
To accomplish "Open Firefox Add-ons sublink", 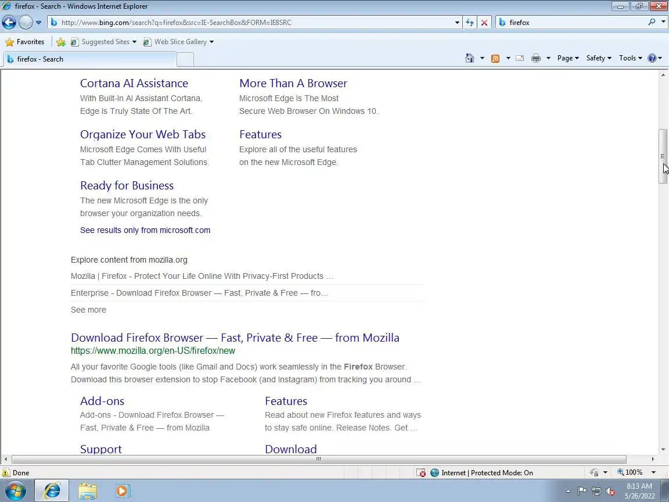I will pyautogui.click(x=102, y=401).
